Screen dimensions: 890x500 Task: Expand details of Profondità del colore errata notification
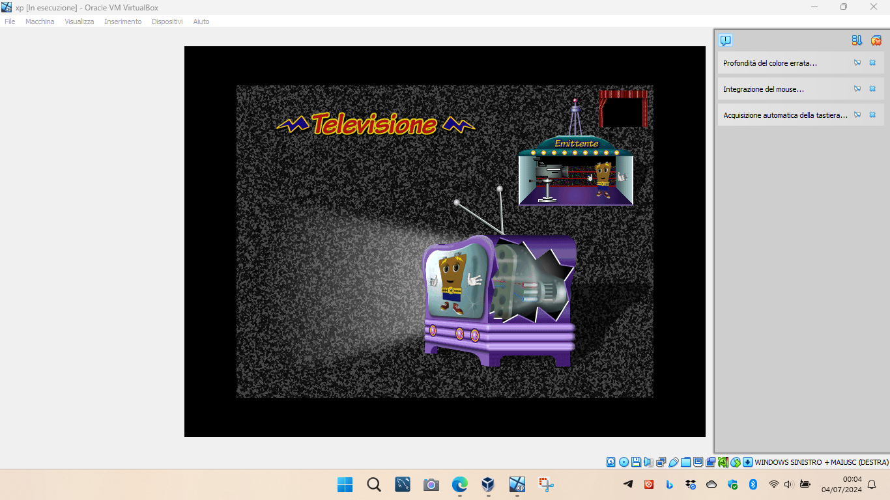pos(857,63)
